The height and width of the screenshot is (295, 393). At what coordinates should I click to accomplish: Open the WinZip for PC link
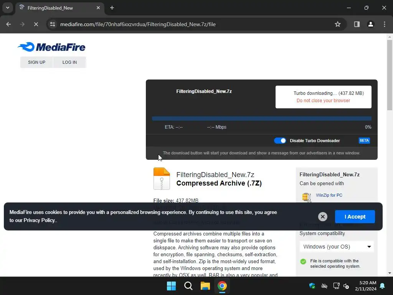click(x=329, y=195)
